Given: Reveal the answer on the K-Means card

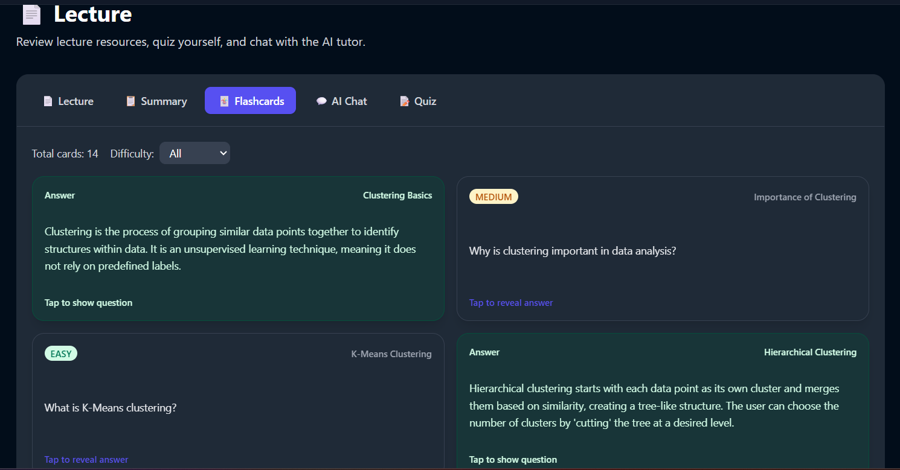Looking at the screenshot, I should (x=86, y=459).
